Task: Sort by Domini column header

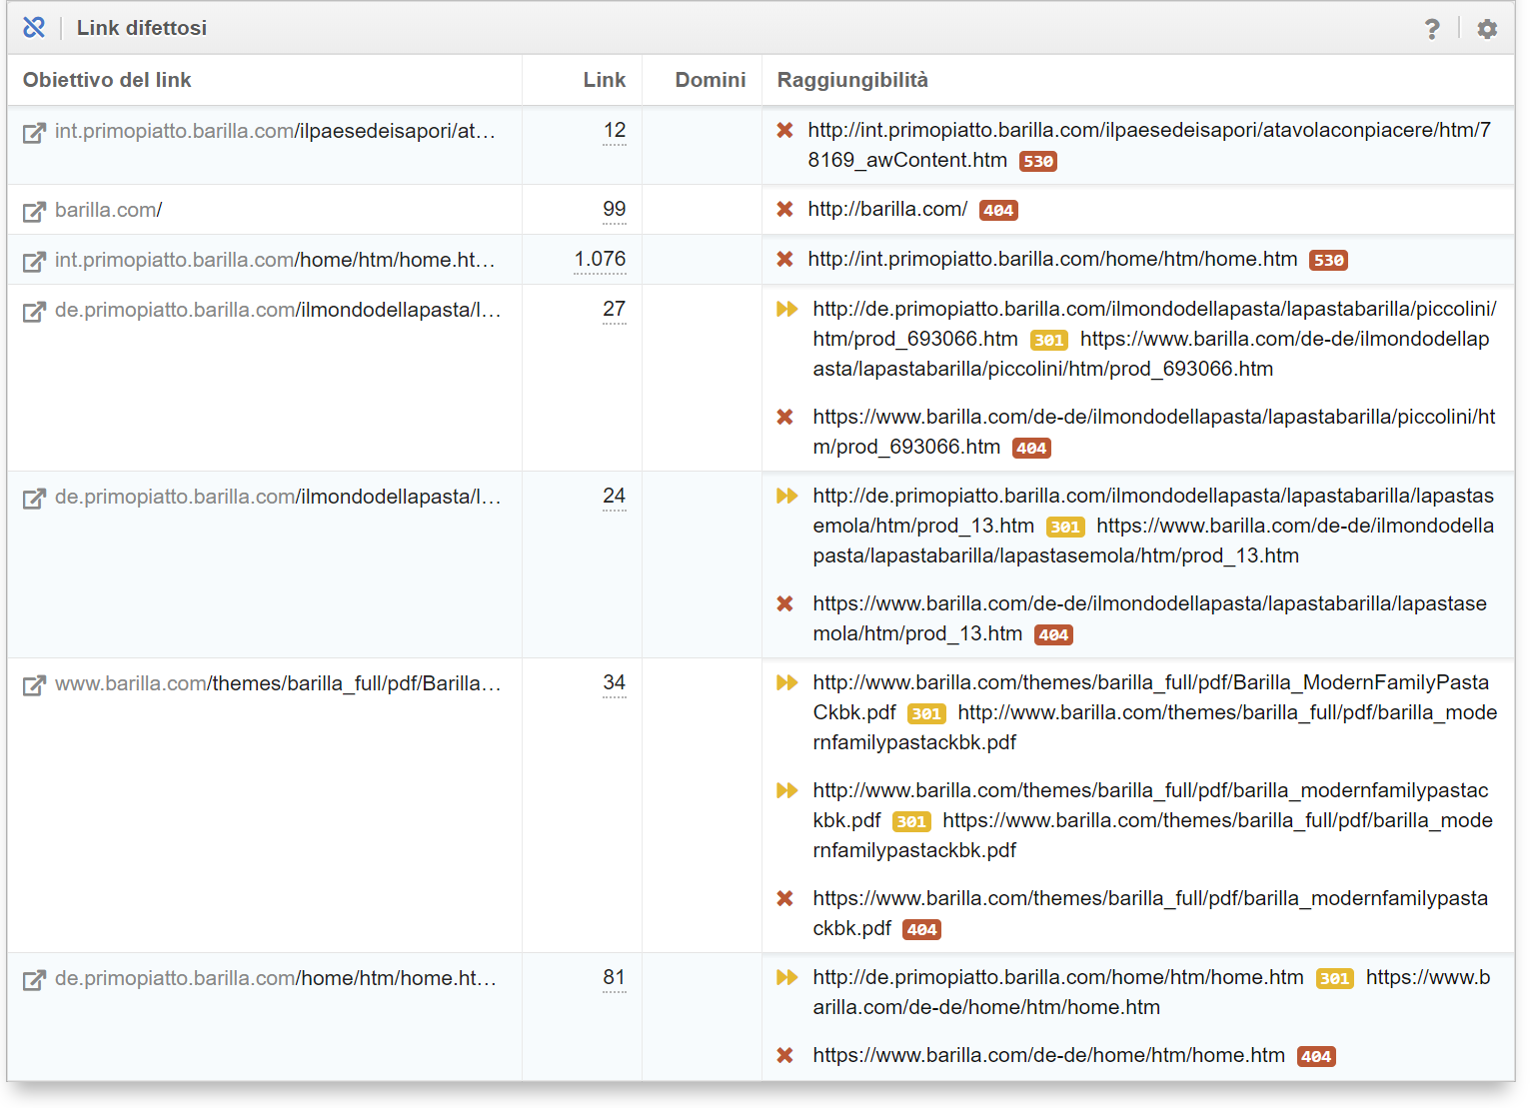Action: [x=711, y=80]
